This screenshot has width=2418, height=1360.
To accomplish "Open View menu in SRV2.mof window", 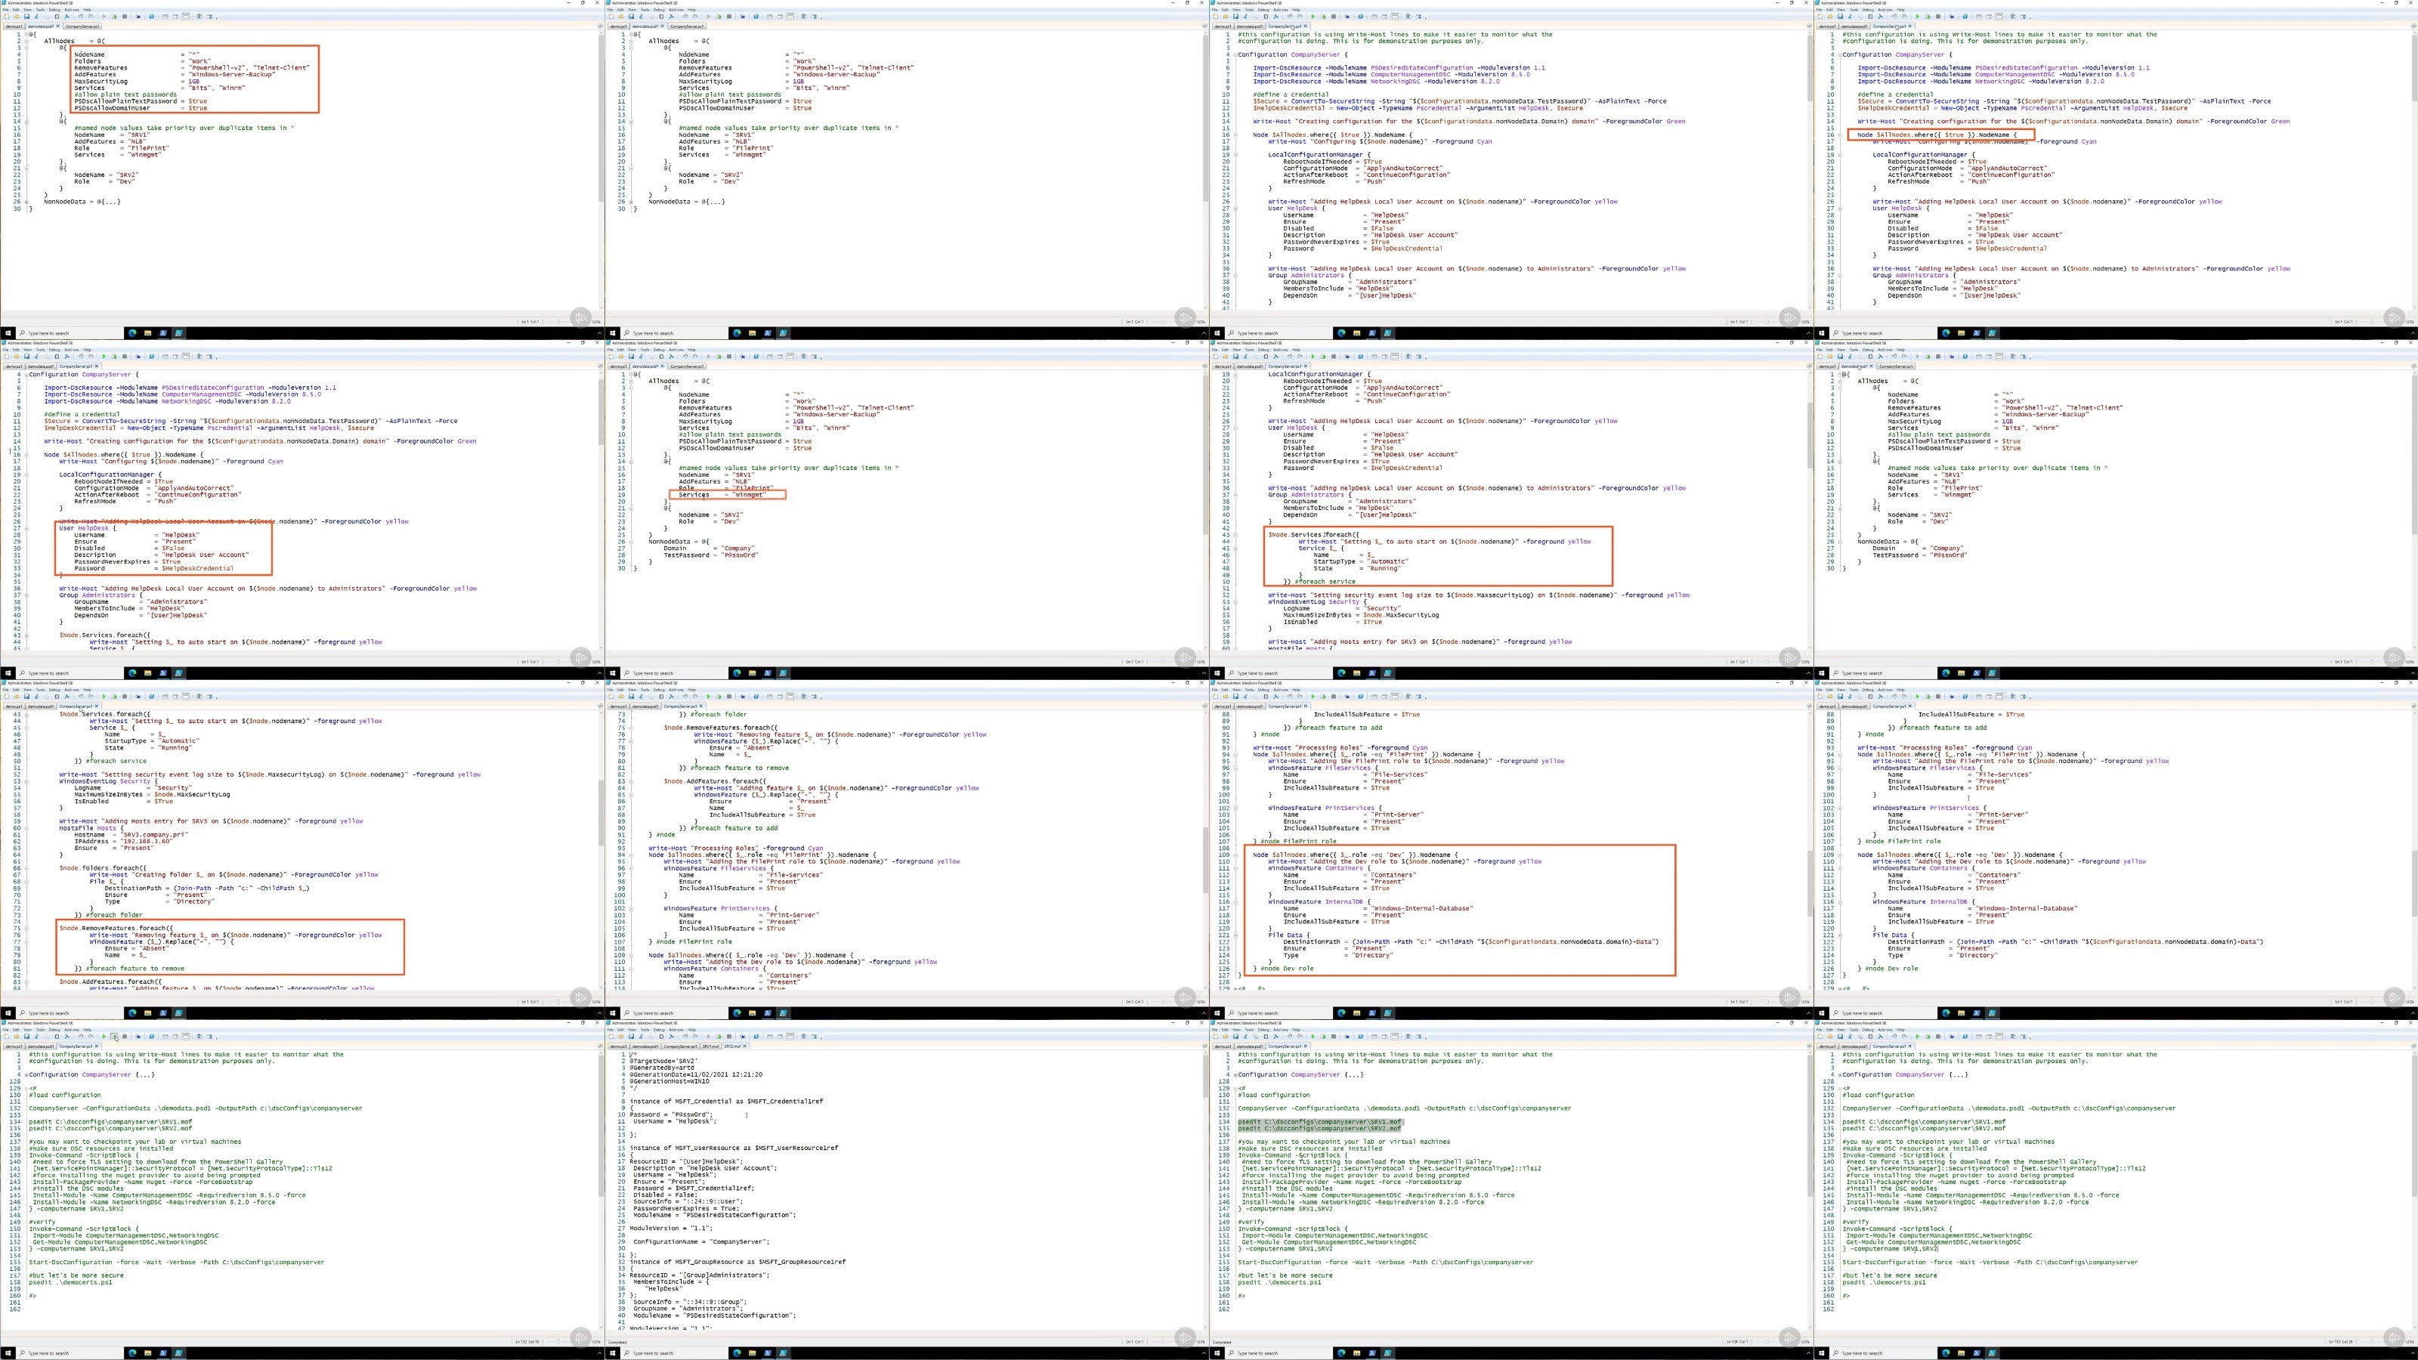I will pyautogui.click(x=632, y=1030).
